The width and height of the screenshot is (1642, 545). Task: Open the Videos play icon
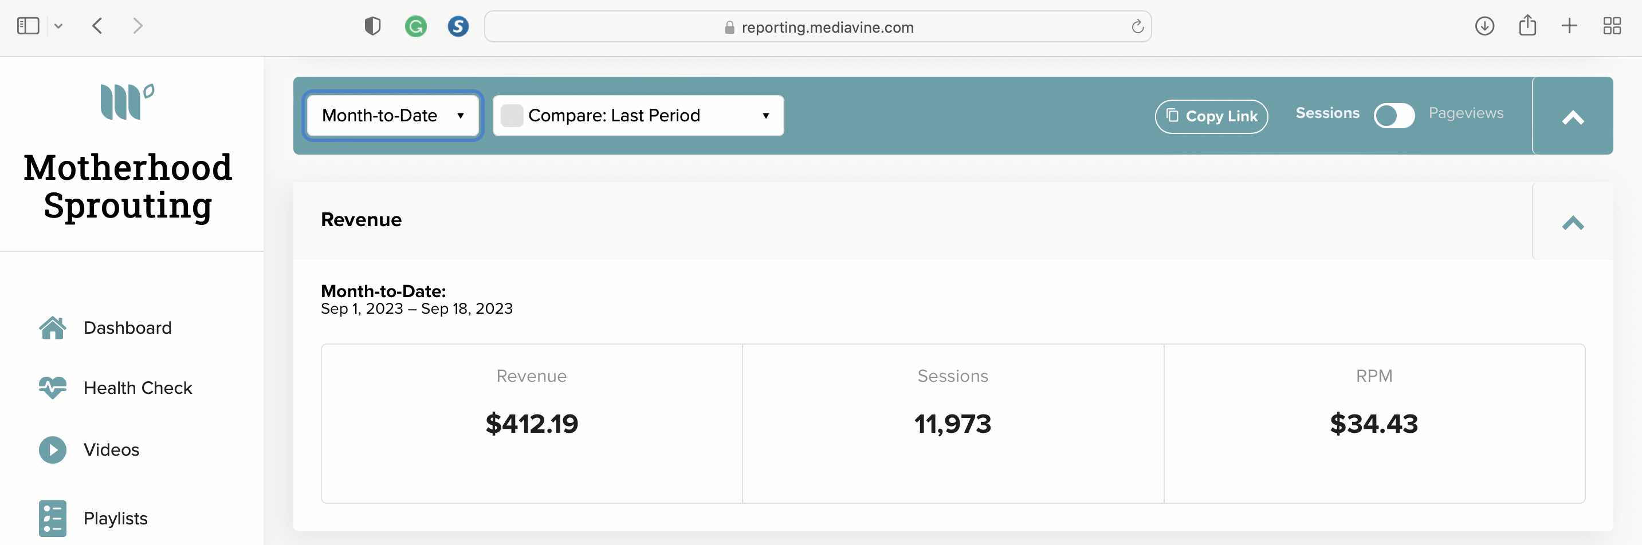[x=52, y=450]
